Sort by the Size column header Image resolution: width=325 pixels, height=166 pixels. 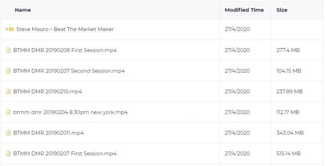pyautogui.click(x=282, y=10)
